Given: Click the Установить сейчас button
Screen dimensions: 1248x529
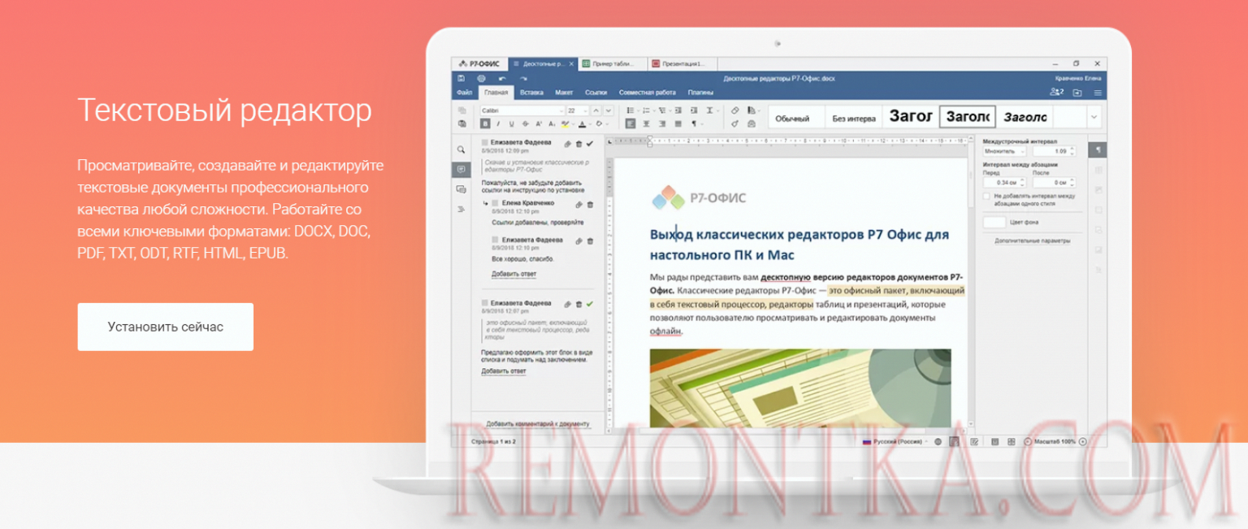Looking at the screenshot, I should tap(165, 327).
